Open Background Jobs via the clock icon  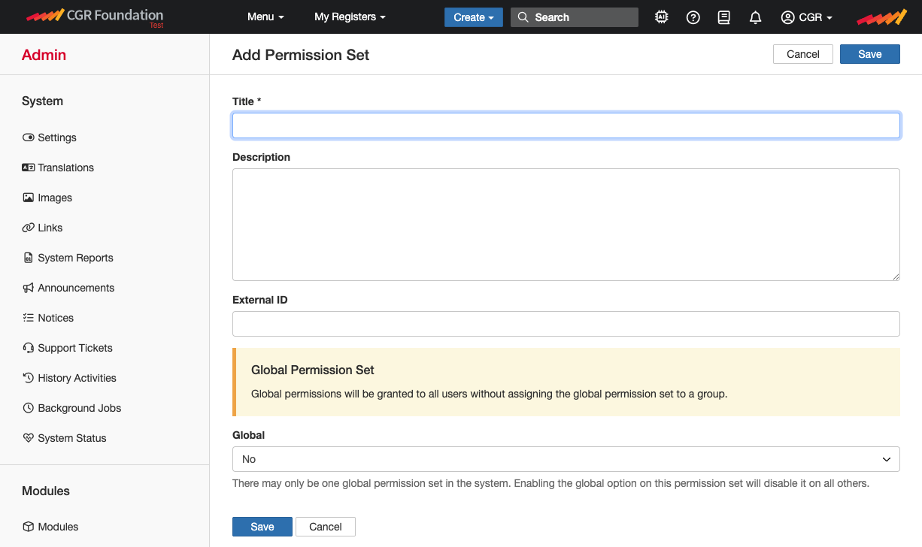79,408
